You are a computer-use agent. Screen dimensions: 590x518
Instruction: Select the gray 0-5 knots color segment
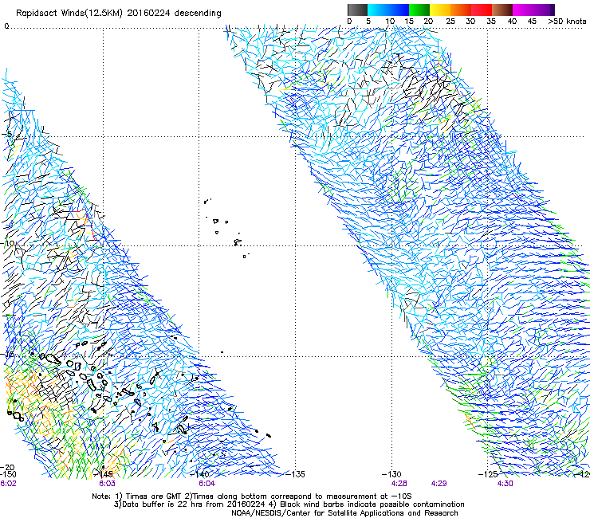tap(357, 10)
